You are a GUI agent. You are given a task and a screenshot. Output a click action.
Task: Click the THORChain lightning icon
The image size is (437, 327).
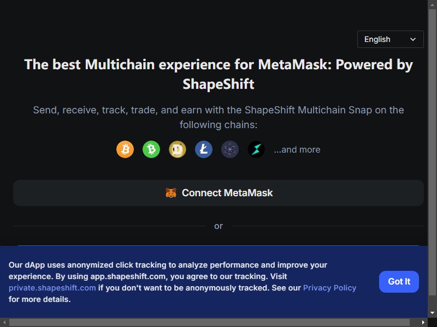pyautogui.click(x=256, y=149)
